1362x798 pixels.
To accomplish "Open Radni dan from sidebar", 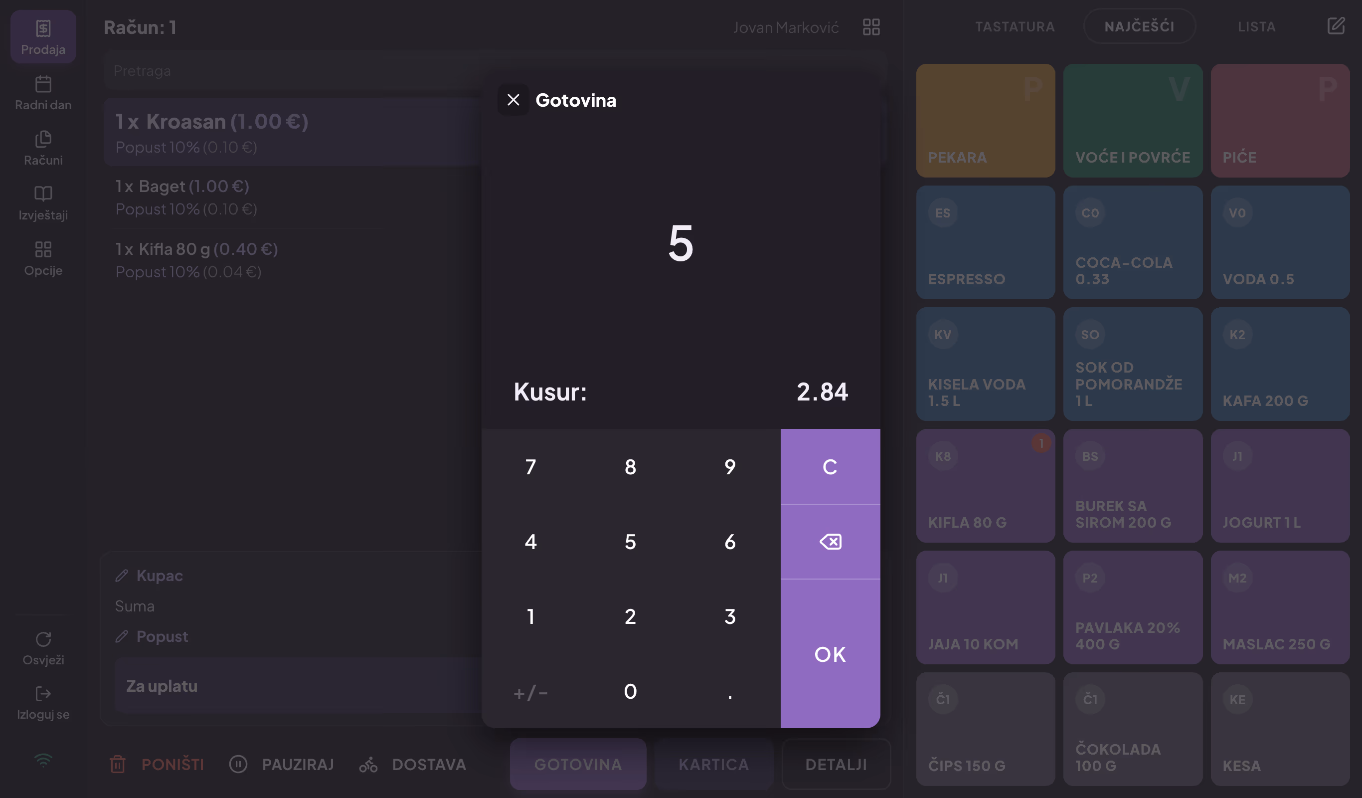I will point(43,93).
